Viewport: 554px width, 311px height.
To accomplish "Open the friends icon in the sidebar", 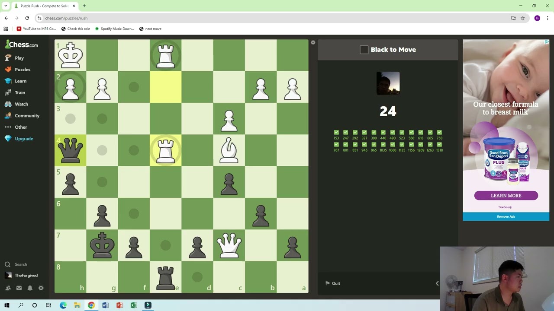I will (8, 288).
